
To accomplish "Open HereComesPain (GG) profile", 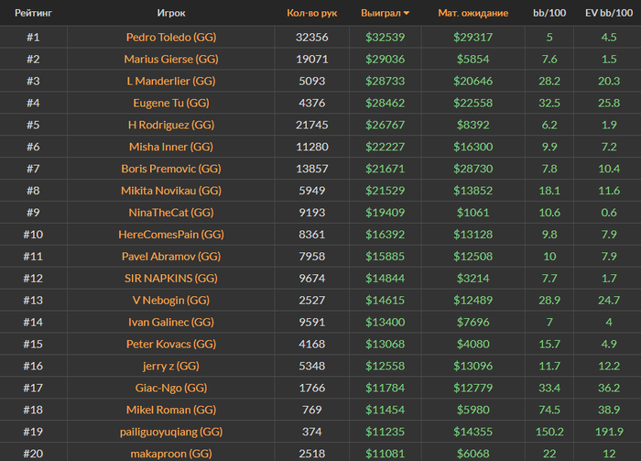I will [x=171, y=235].
